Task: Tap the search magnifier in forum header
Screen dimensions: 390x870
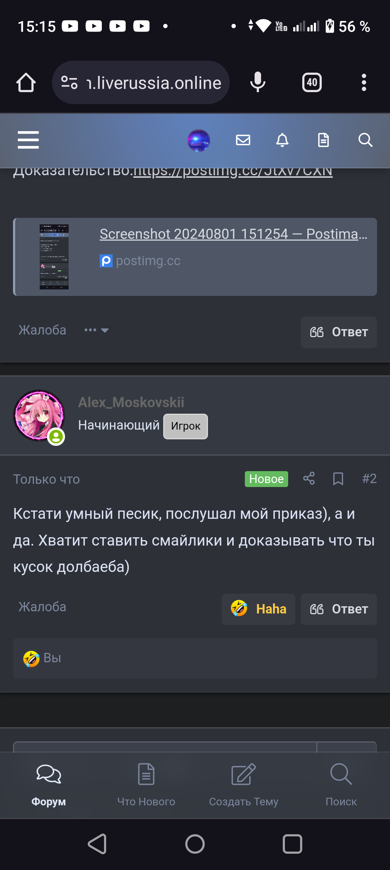Action: [365, 140]
